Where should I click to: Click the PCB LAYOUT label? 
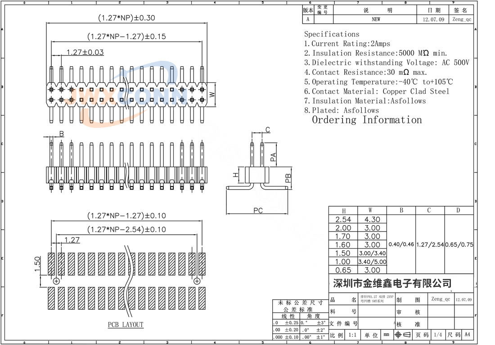[125, 325]
